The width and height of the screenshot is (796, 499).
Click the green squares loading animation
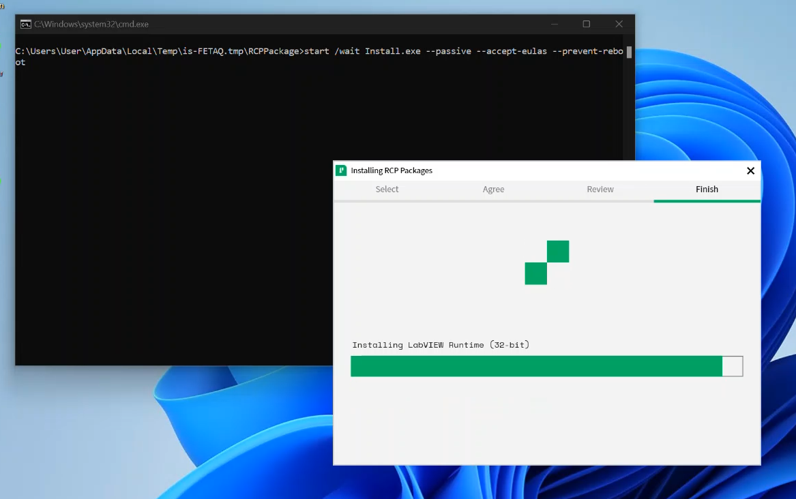click(547, 262)
